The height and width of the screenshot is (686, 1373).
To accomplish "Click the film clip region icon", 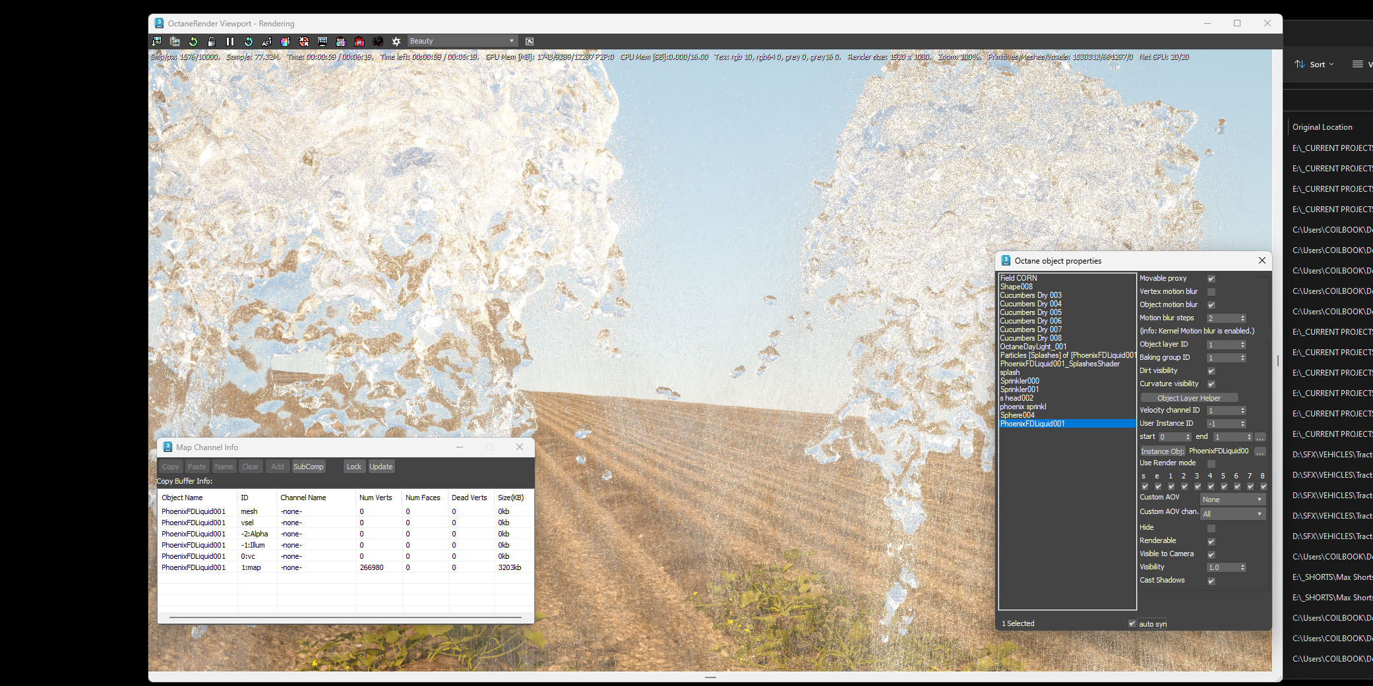I will 341,41.
